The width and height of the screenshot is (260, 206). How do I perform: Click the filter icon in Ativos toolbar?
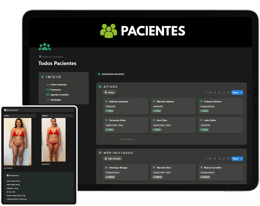click(x=206, y=93)
